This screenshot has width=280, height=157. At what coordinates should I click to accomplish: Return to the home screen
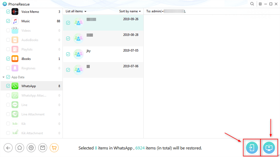point(20,148)
